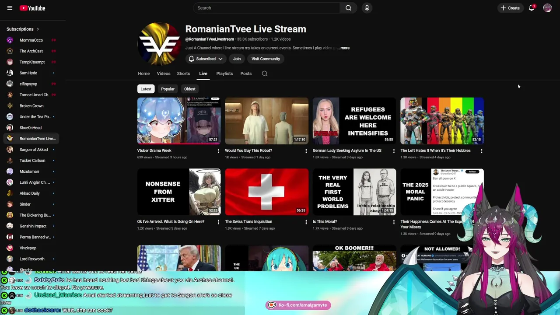Open the Create menu button
Image resolution: width=560 pixels, height=315 pixels.
[510, 8]
